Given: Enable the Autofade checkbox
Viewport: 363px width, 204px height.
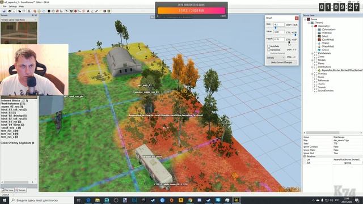Looking at the screenshot, I should 269,46.
